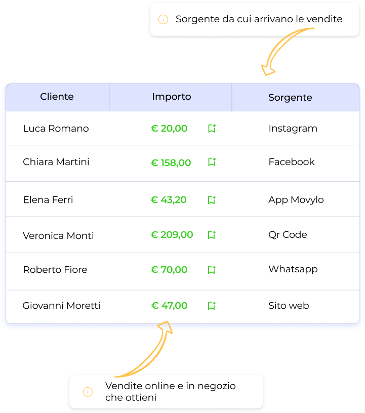Click the bookmark icon beside € 209,00
365x413 pixels.
[212, 235]
